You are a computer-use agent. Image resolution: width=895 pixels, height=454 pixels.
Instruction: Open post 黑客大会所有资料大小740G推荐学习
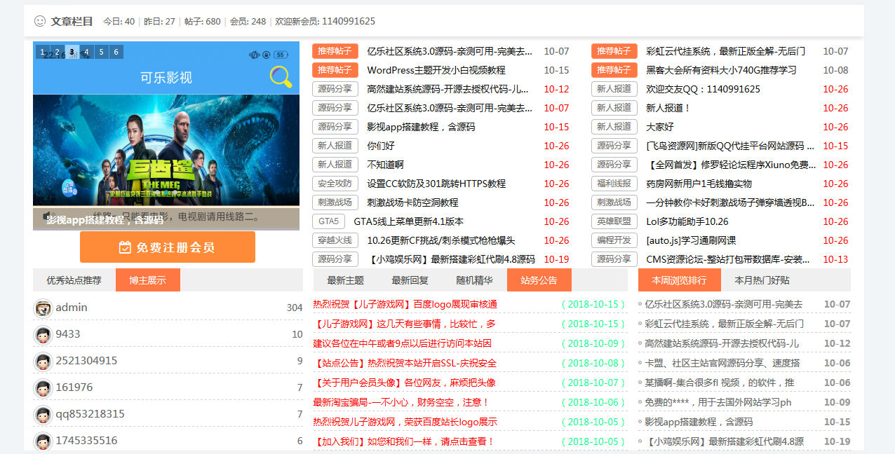pyautogui.click(x=721, y=70)
